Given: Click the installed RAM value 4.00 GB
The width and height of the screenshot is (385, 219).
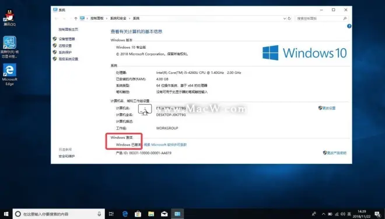Looking at the screenshot, I should tap(162, 79).
